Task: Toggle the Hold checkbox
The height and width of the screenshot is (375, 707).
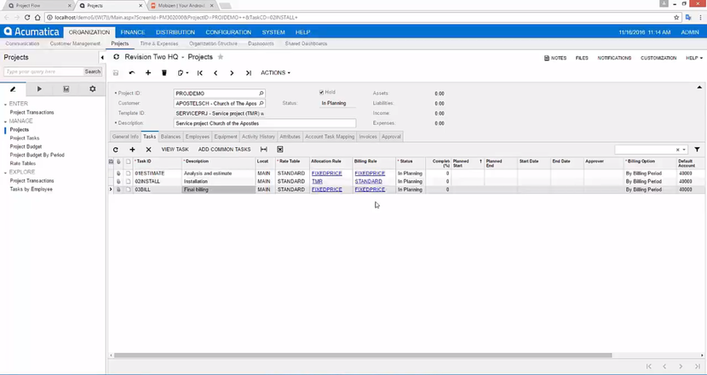Action: [x=322, y=93]
